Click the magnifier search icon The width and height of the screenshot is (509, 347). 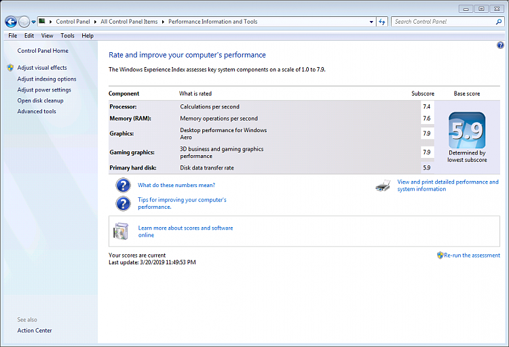(499, 22)
